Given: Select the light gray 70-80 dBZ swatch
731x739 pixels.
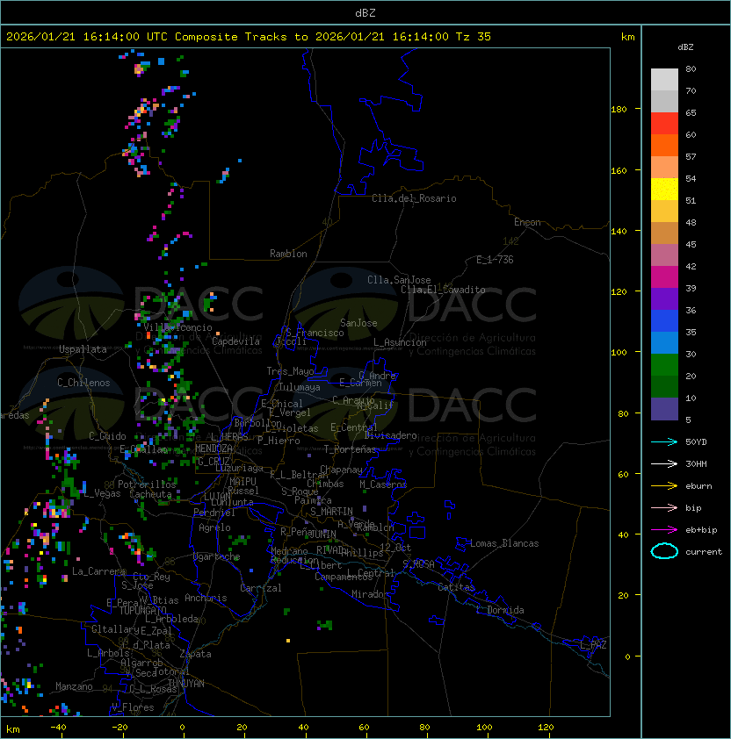Looking at the screenshot, I should tap(664, 80).
